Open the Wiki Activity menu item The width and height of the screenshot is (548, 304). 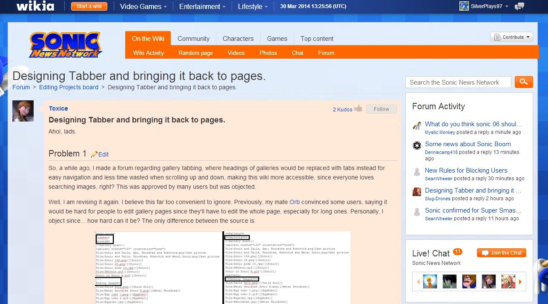point(148,53)
